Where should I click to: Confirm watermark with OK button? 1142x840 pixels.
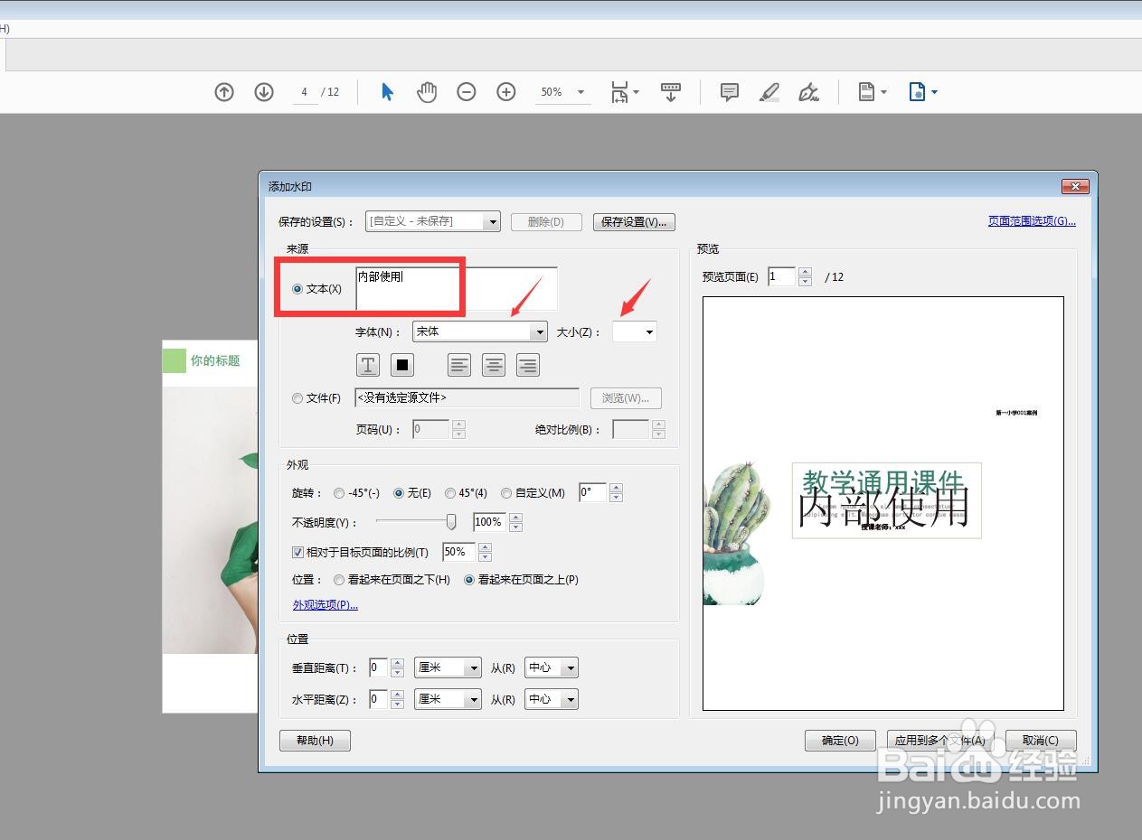[x=840, y=741]
